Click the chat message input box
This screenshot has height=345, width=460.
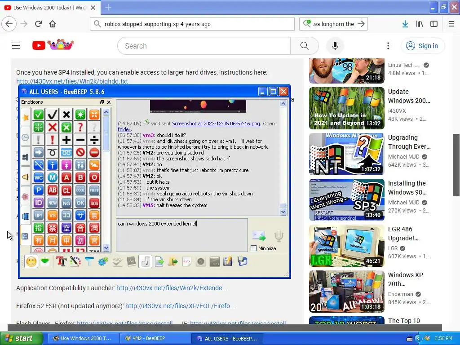(182, 235)
